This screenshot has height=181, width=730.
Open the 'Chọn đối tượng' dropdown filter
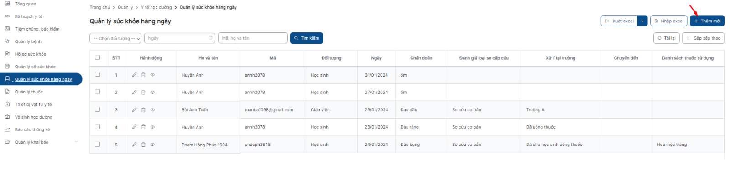coord(116,38)
